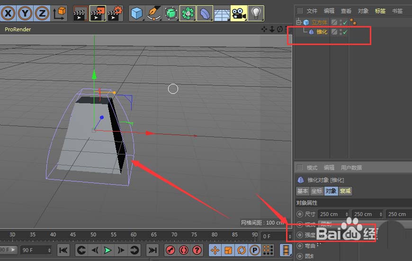Toggle enable checkmark for 锥化

tap(345, 32)
